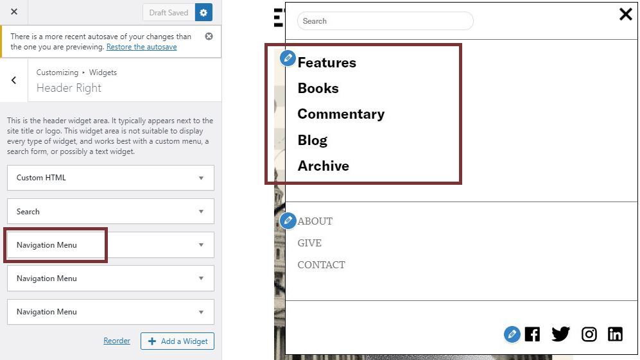Viewport: 640px width, 360px height.
Task: Expand the Custom HTML widget
Action: [110, 178]
